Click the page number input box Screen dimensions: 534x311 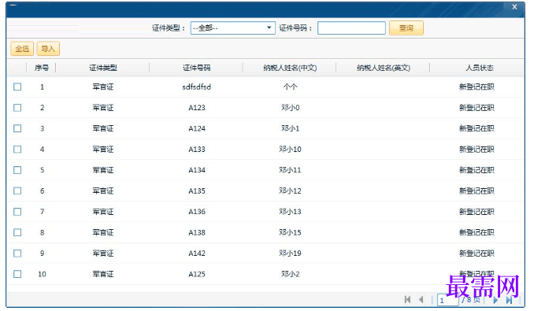447,300
